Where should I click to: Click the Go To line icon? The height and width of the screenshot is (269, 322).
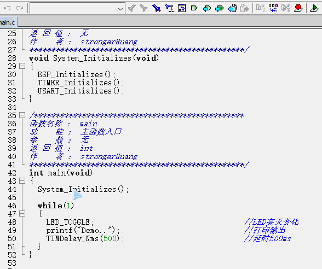point(182,8)
